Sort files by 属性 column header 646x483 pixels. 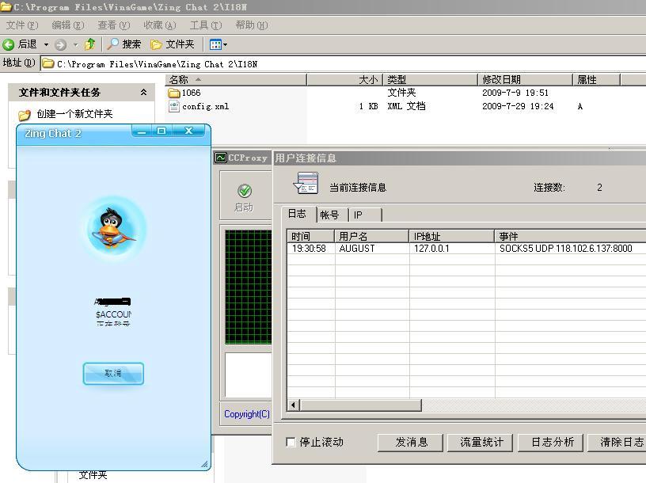point(596,79)
